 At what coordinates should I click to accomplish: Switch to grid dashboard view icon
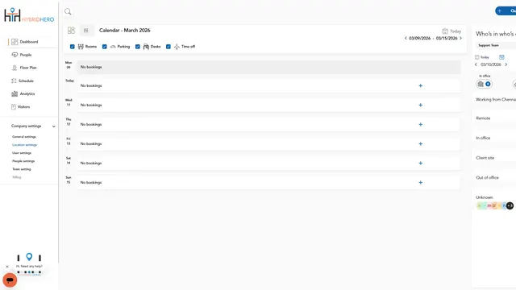click(x=71, y=31)
